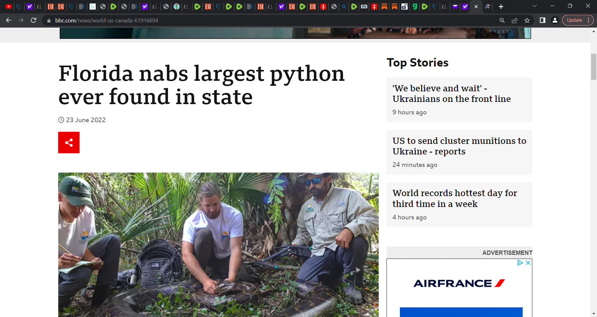Viewport: 597px width, 317px height.
Task: Click the '9 hours ago' timestamp
Action: (410, 112)
